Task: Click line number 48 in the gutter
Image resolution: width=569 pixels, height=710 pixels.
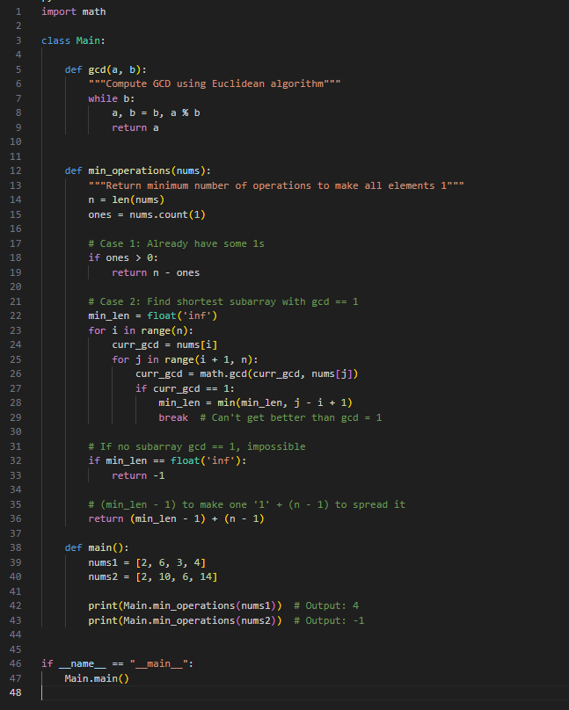Action: (x=16, y=692)
